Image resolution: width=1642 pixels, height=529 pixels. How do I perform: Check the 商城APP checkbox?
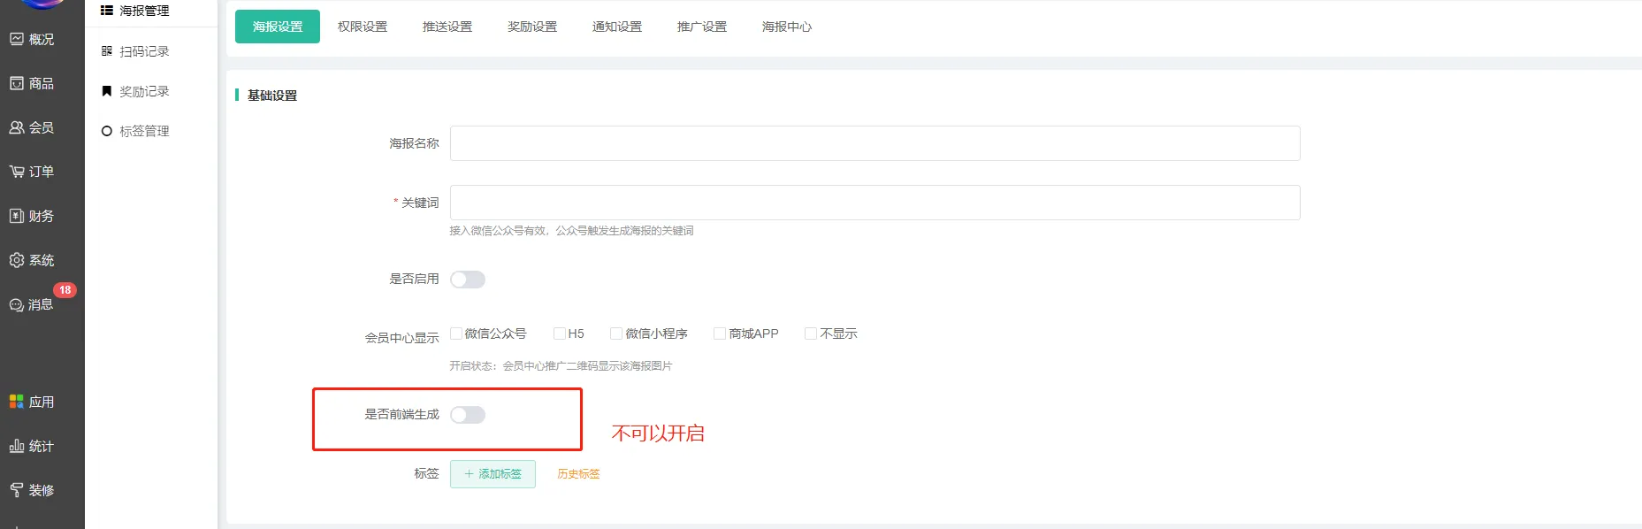coord(720,333)
